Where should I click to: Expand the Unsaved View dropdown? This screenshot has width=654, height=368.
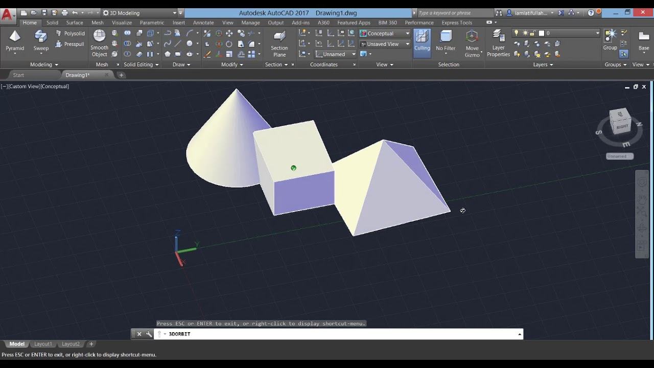click(385, 44)
